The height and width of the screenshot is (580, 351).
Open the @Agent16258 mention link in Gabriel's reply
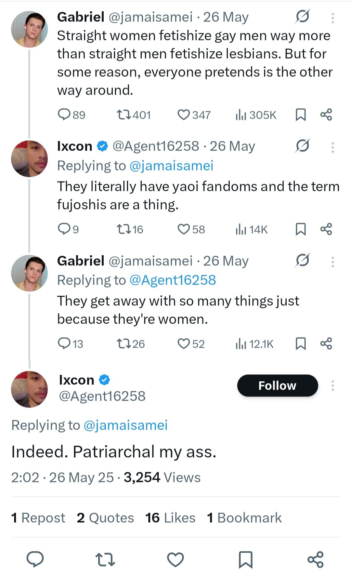tap(173, 280)
